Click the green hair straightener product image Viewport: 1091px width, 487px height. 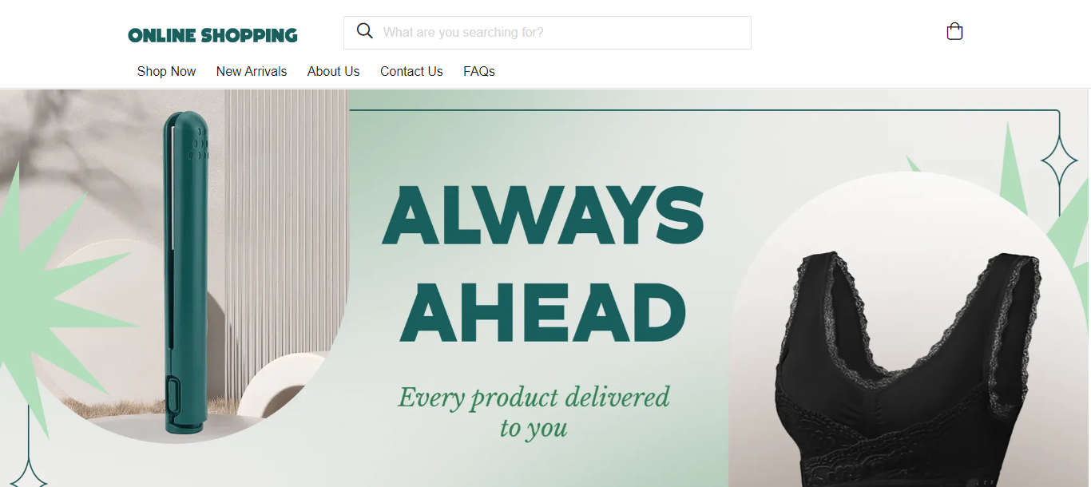pos(186,273)
